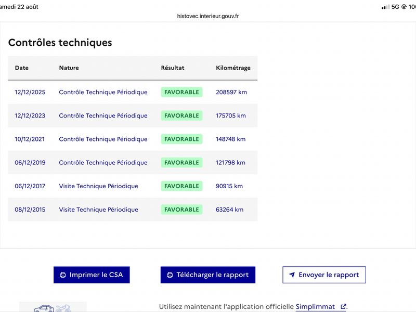The height and width of the screenshot is (312, 416).
Task: Click the Contrôles techniques heading
Action: 60,43
